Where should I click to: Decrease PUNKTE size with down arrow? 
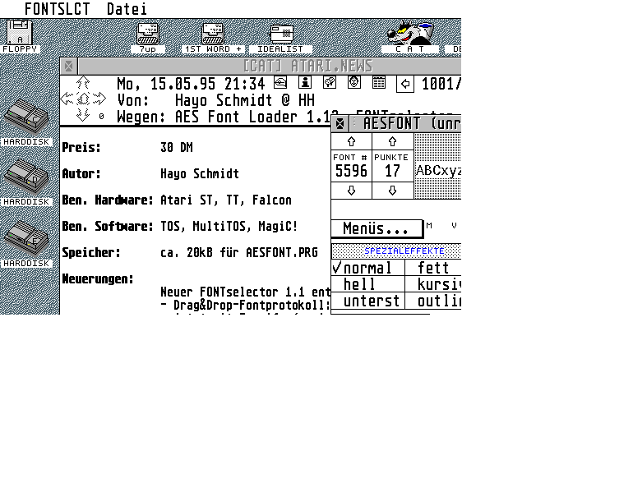tap(392, 191)
